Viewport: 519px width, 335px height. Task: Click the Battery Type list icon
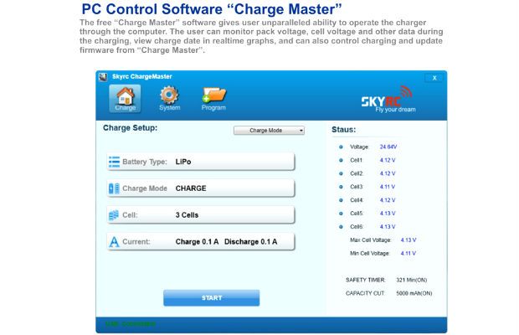[114, 162]
